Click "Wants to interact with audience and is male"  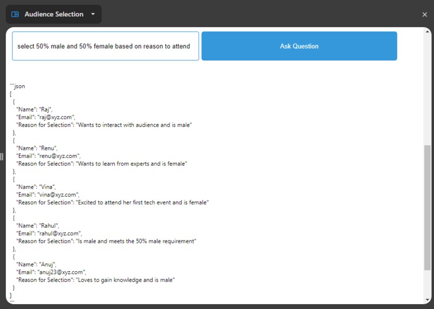[134, 125]
